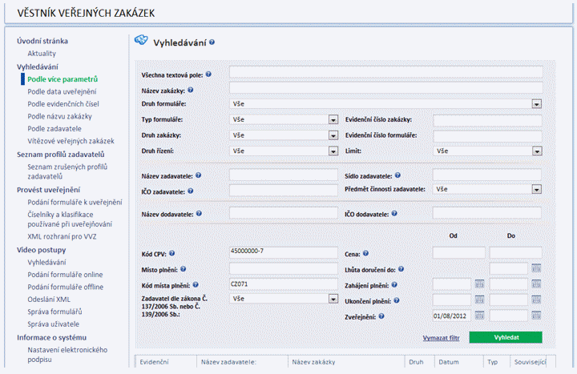Focus the IČO dodavatele input field
Screen dimensions: 577x374
click(487, 212)
